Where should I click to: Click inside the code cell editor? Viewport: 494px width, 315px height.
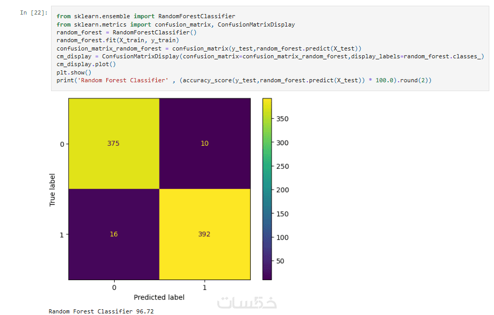270,48
